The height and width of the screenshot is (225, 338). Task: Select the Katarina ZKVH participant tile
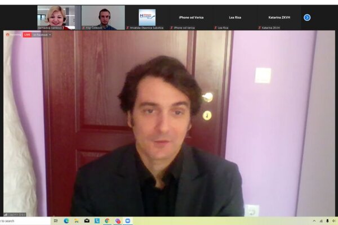click(x=279, y=17)
